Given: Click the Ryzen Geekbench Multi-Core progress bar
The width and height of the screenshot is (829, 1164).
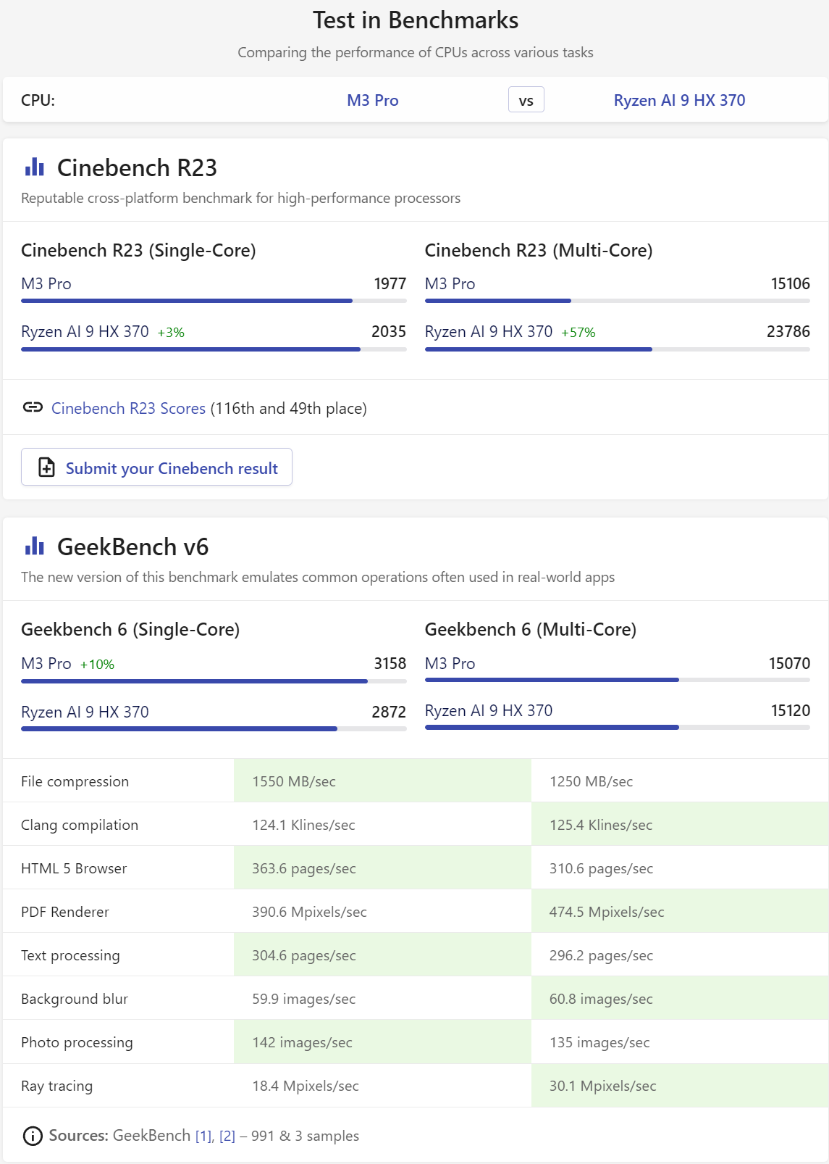Looking at the screenshot, I should point(618,727).
